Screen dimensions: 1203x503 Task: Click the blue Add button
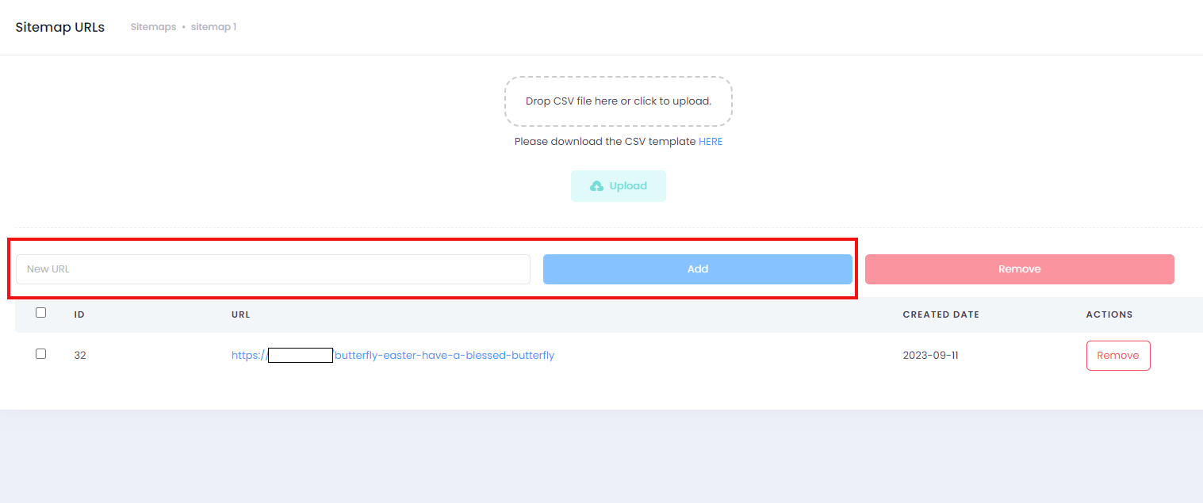tap(697, 269)
